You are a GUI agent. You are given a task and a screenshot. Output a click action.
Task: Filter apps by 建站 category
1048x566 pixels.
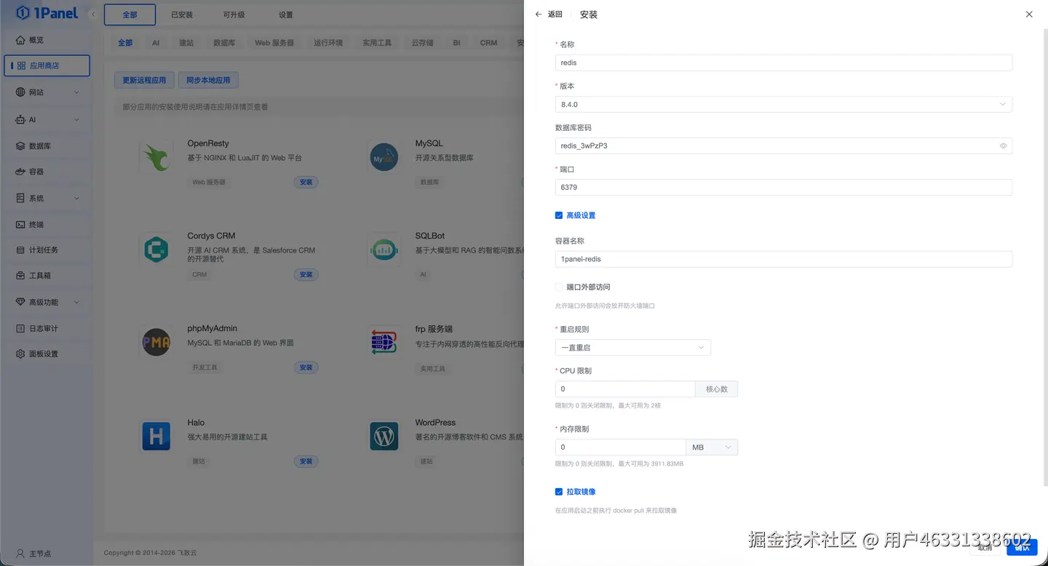tap(186, 43)
